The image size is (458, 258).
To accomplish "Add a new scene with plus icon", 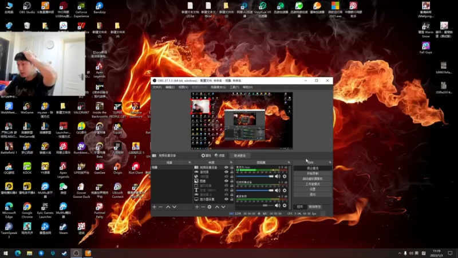I will point(154,206).
